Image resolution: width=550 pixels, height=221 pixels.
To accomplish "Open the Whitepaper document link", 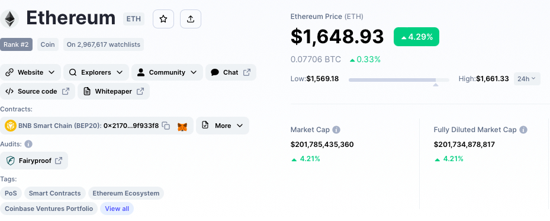I will [114, 91].
